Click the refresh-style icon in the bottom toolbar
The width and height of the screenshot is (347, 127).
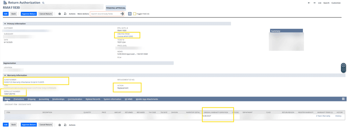coord(65,125)
